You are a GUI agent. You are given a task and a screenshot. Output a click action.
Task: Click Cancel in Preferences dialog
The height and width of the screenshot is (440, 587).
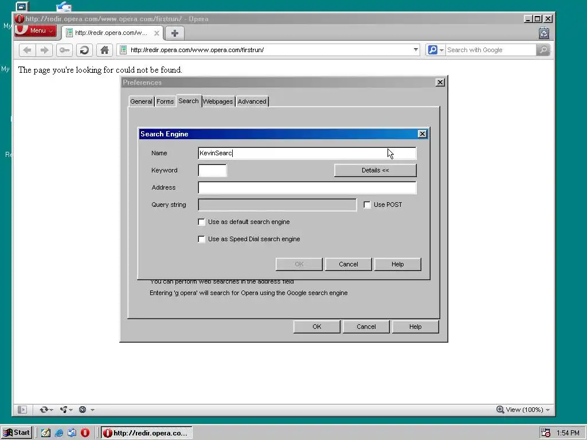coord(366,327)
